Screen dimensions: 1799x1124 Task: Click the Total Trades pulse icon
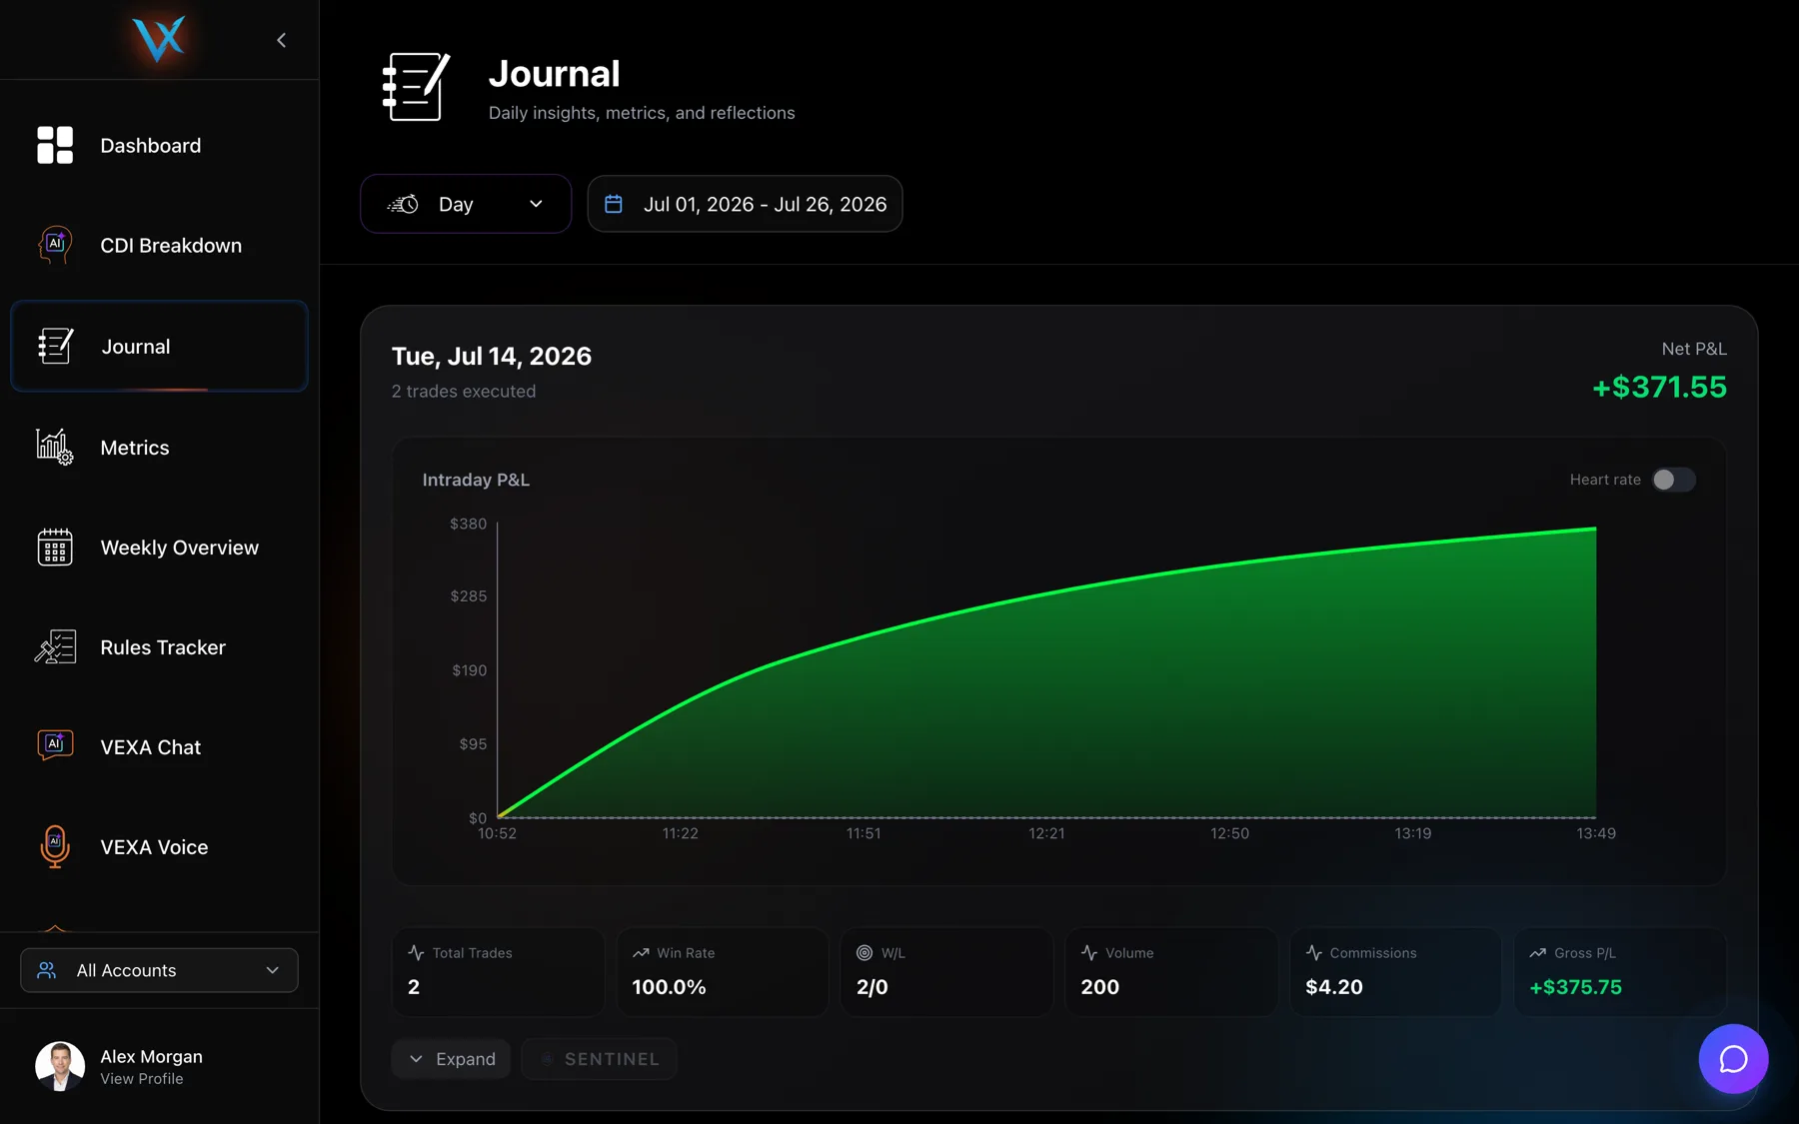click(416, 953)
